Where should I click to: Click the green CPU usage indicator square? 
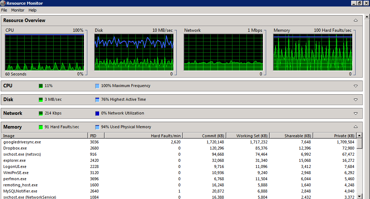41,86
